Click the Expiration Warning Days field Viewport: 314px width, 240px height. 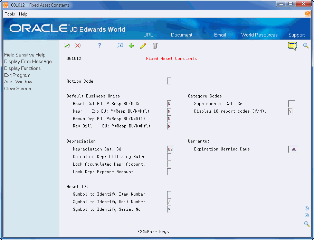click(x=293, y=149)
